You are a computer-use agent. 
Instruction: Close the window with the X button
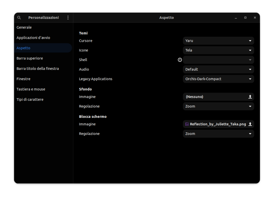tap(255, 18)
